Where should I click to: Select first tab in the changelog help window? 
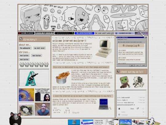click(x=119, y=39)
